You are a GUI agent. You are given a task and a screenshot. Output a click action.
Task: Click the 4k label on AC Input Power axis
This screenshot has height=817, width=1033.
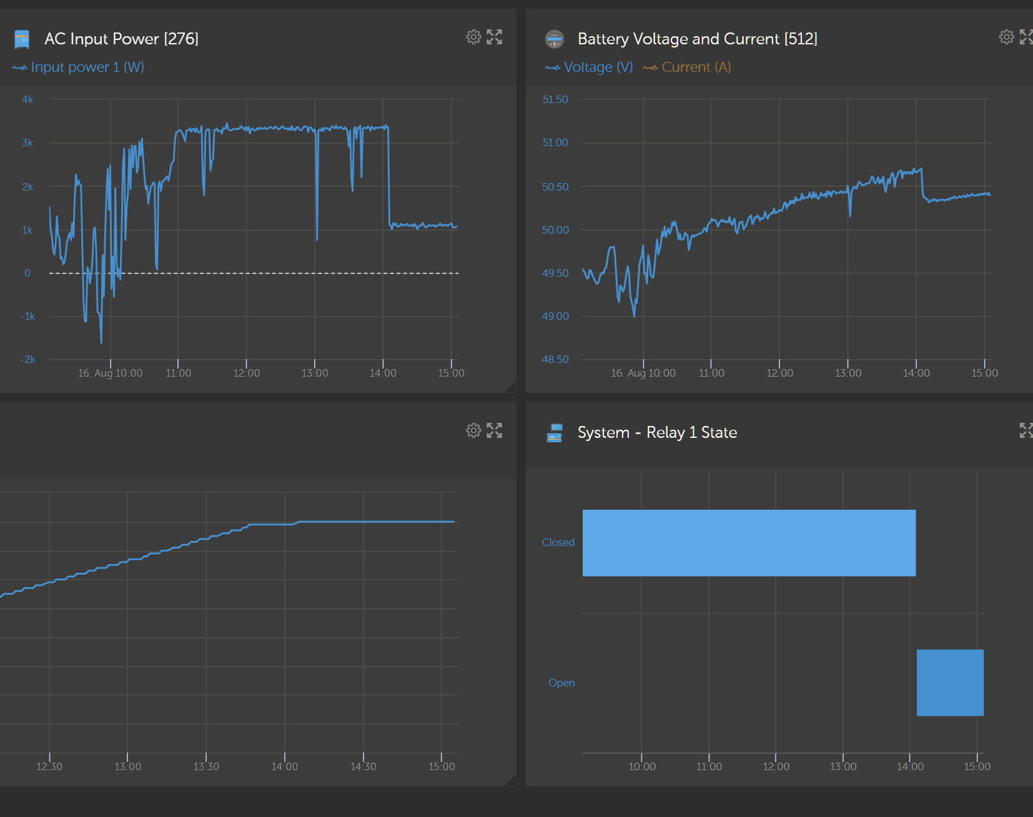pyautogui.click(x=27, y=99)
